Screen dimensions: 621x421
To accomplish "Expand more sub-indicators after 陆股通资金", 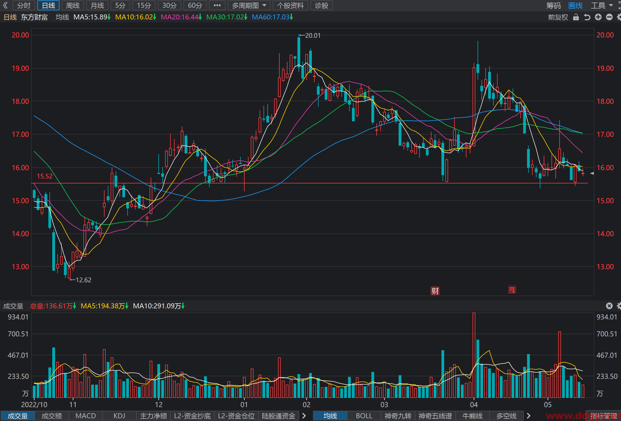I will (304, 416).
